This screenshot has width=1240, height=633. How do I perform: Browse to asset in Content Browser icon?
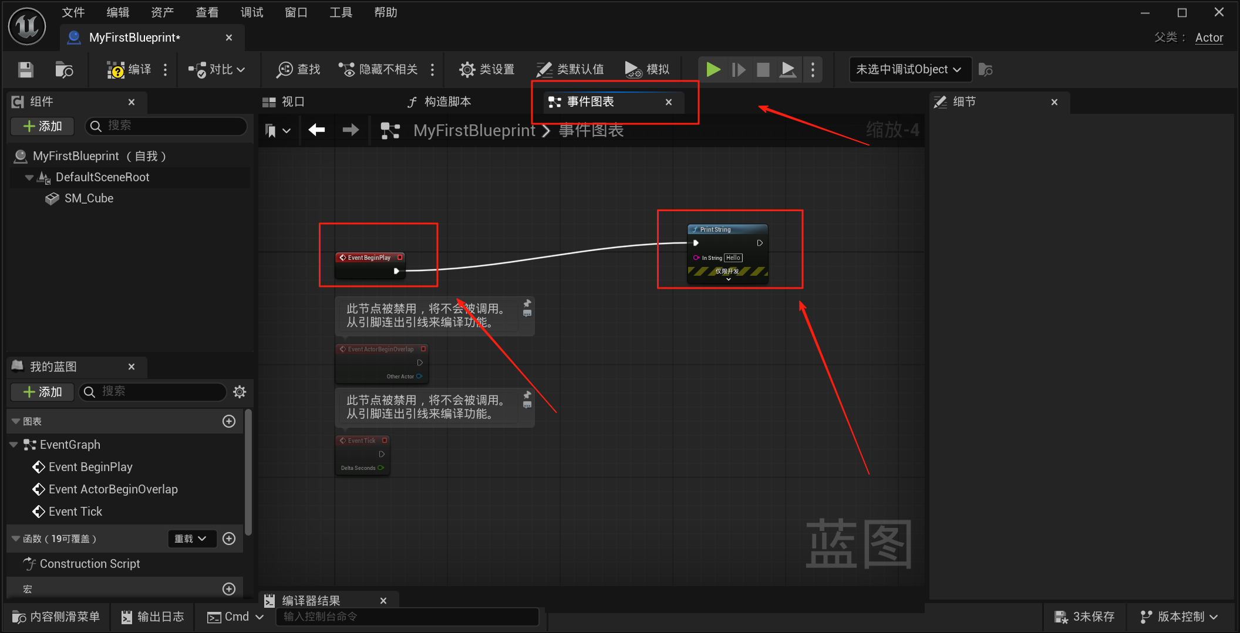pyautogui.click(x=63, y=70)
